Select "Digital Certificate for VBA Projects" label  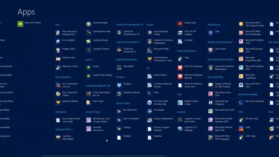click(223, 85)
